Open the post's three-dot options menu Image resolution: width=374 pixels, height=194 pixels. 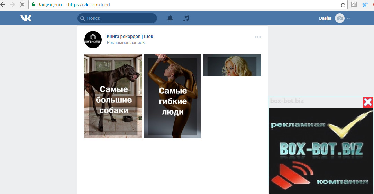click(257, 37)
